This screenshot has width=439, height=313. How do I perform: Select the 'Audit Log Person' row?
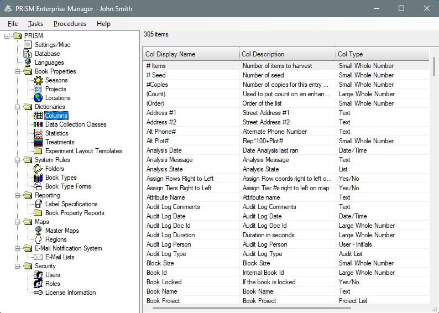tap(286, 244)
